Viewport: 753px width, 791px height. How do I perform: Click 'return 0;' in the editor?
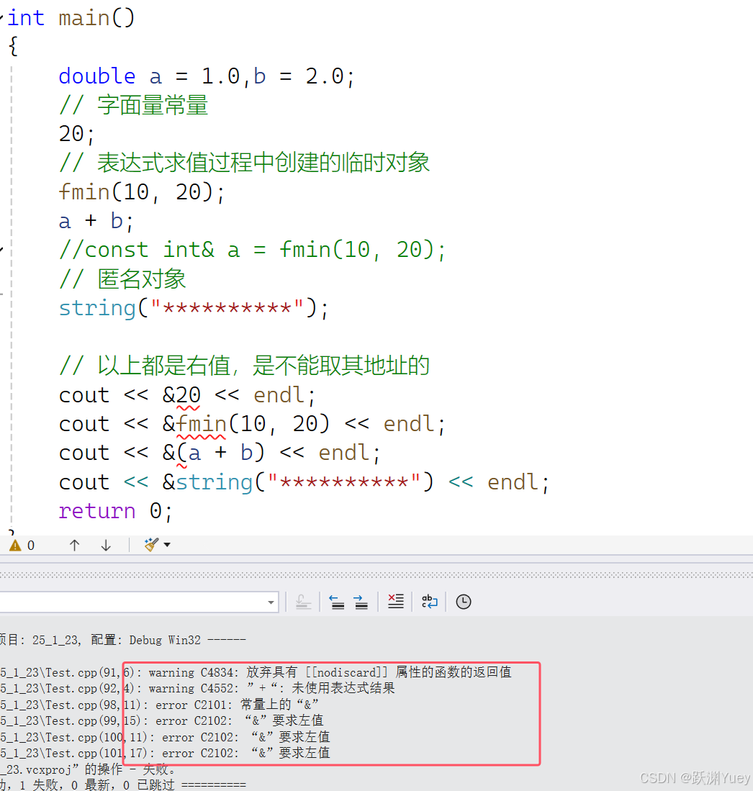(116, 512)
